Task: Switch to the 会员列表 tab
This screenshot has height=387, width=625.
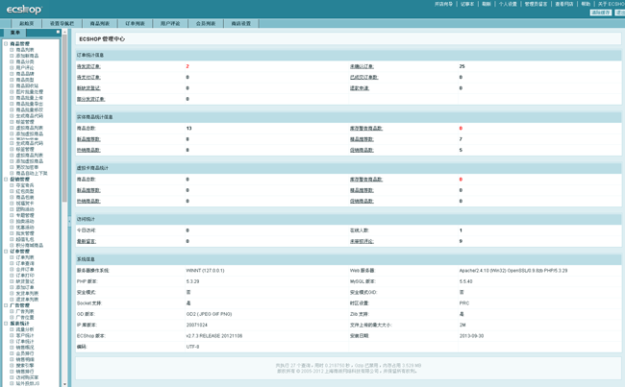Action: [x=206, y=23]
